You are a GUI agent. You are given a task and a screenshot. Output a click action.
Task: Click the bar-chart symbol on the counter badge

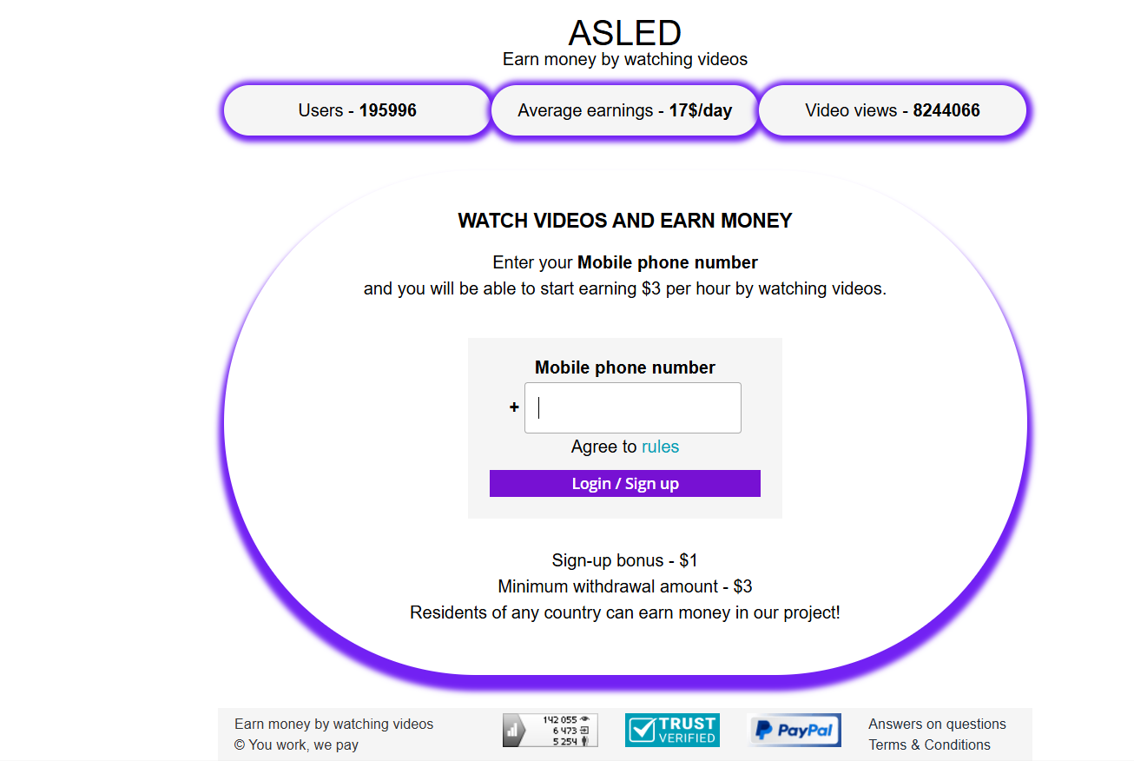pyautogui.click(x=512, y=730)
